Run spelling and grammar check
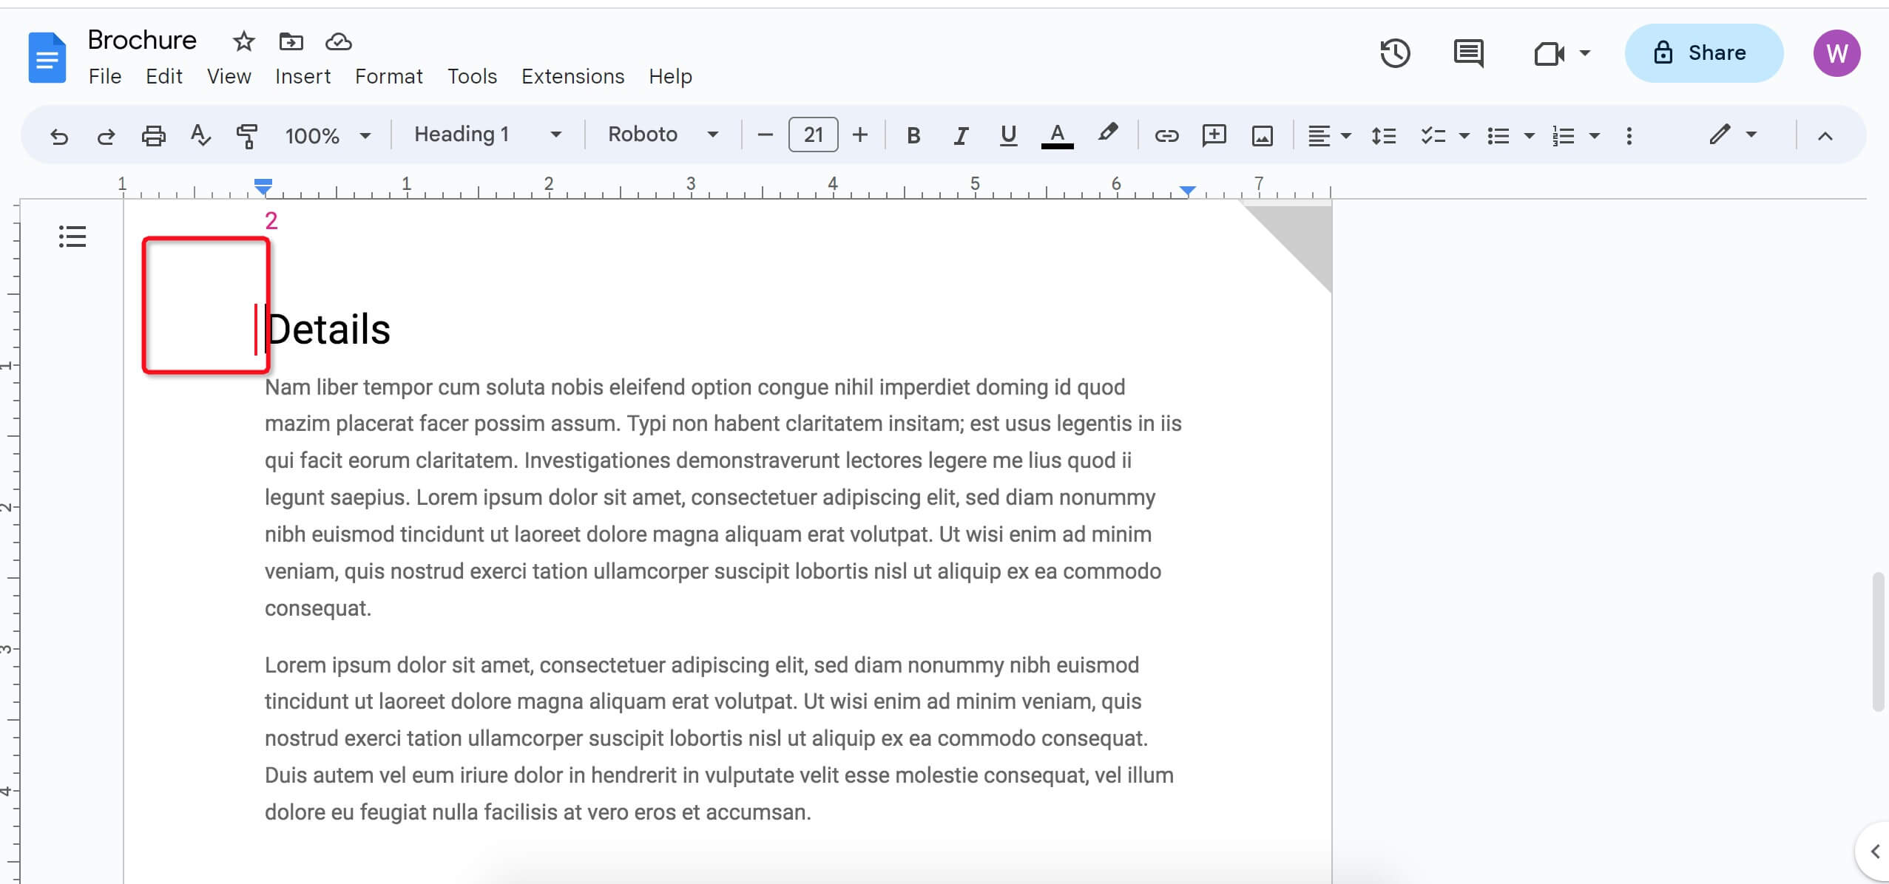Screen dimensions: 1889x884 [x=200, y=135]
